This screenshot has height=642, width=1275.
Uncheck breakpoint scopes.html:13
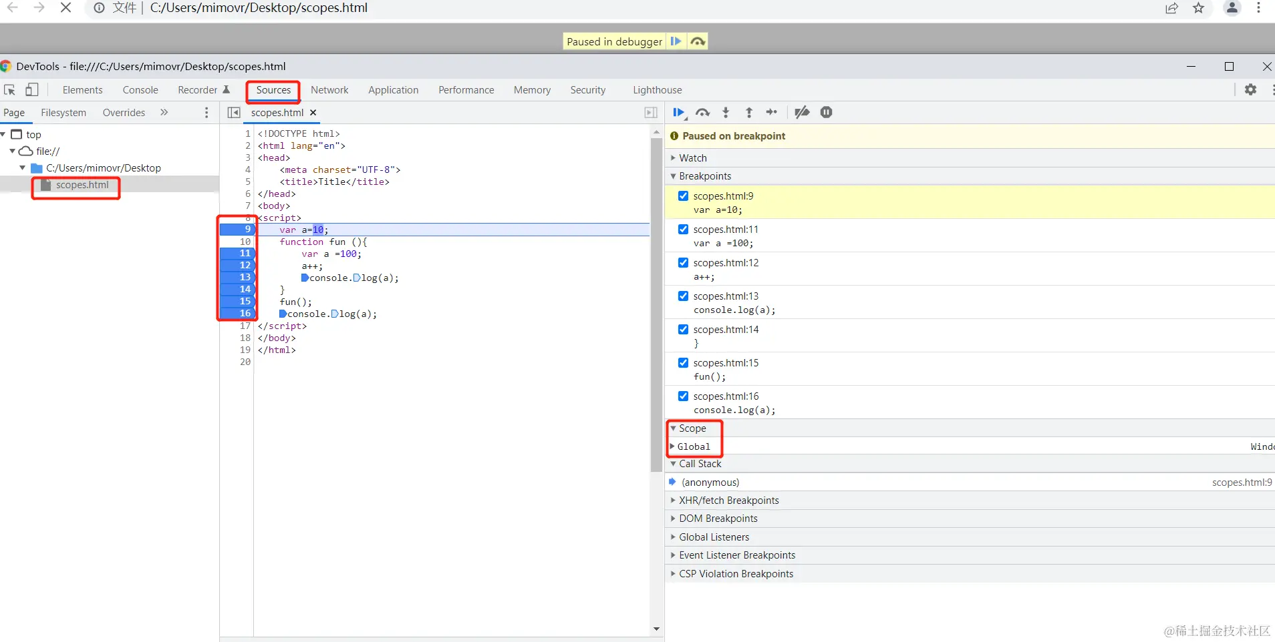683,296
